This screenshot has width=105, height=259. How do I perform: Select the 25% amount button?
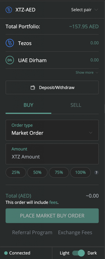16,172
